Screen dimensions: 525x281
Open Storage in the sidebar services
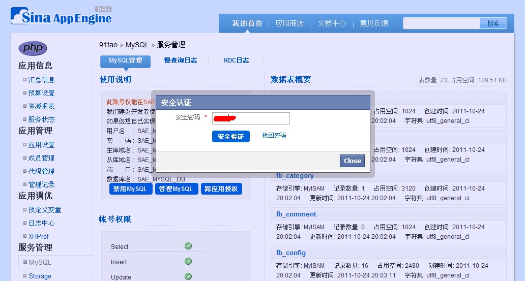click(x=40, y=276)
